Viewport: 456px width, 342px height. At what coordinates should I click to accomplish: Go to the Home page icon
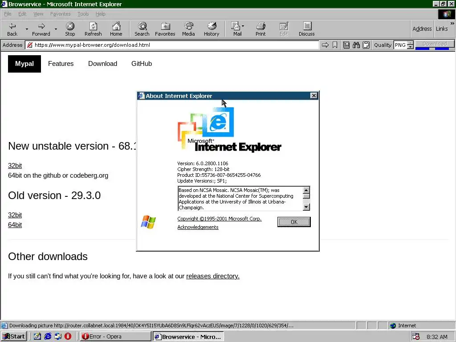pyautogui.click(x=116, y=29)
